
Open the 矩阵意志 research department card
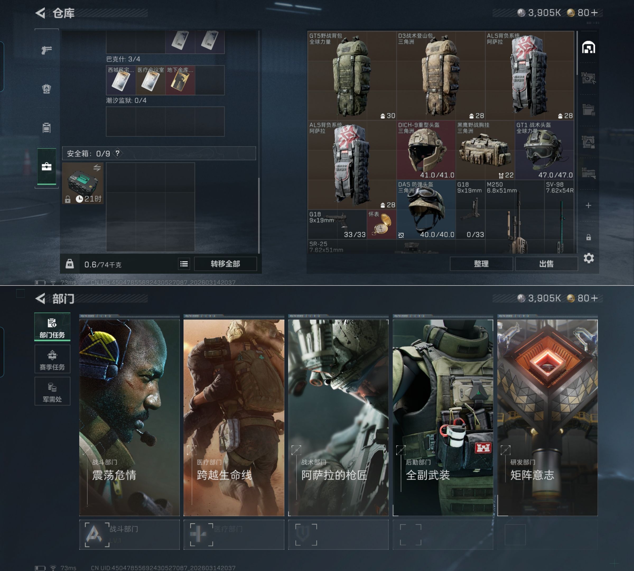(547, 417)
